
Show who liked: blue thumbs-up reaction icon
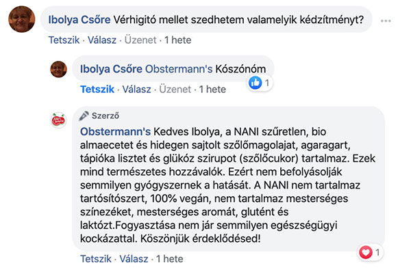point(256,83)
